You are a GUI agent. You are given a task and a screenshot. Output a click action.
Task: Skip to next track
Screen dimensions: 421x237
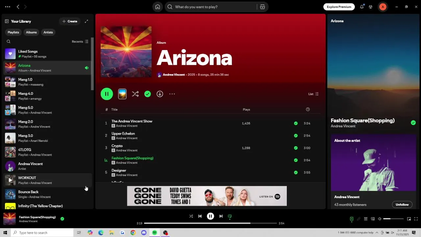click(221, 216)
